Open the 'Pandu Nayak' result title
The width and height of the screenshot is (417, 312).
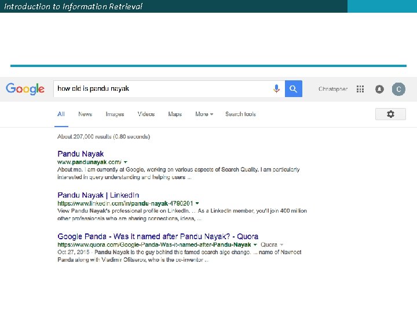[81, 154]
